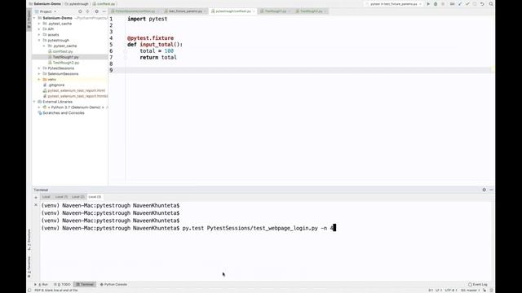
Task: Select the Local (1) terminal tab
Action: tap(61, 197)
